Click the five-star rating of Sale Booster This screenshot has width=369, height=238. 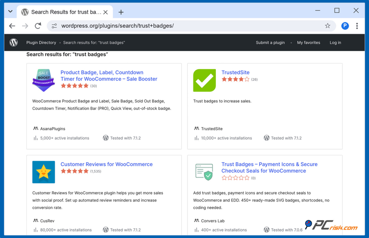pyautogui.click(x=75, y=86)
